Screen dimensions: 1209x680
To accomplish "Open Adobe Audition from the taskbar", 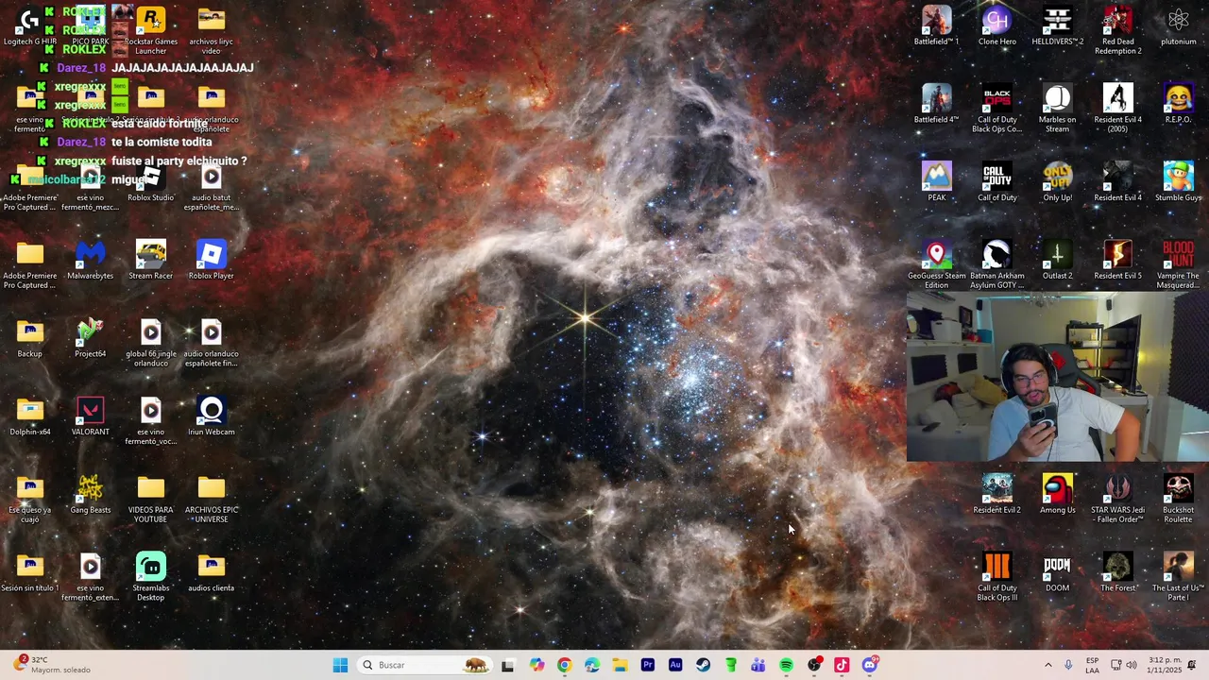I will 675,665.
